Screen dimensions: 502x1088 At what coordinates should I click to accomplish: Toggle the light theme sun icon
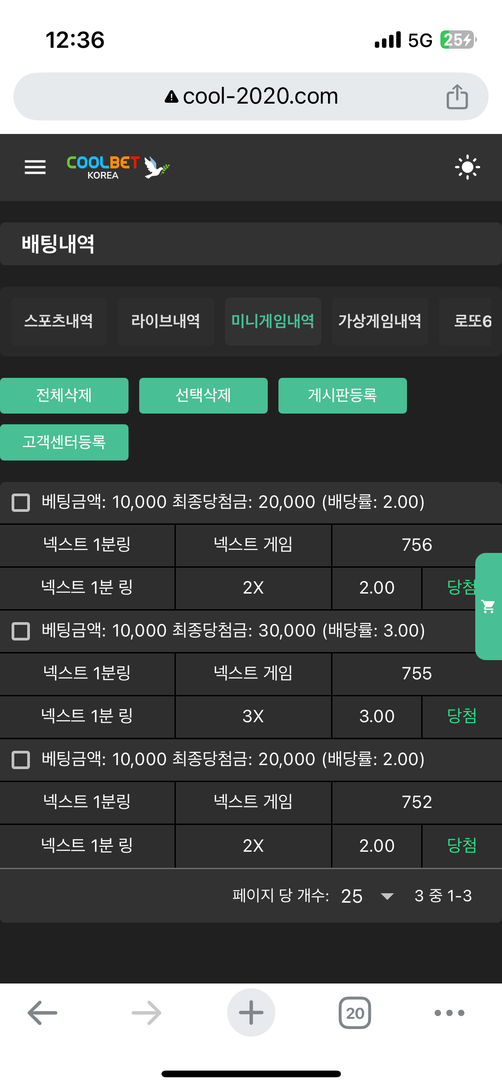[467, 167]
